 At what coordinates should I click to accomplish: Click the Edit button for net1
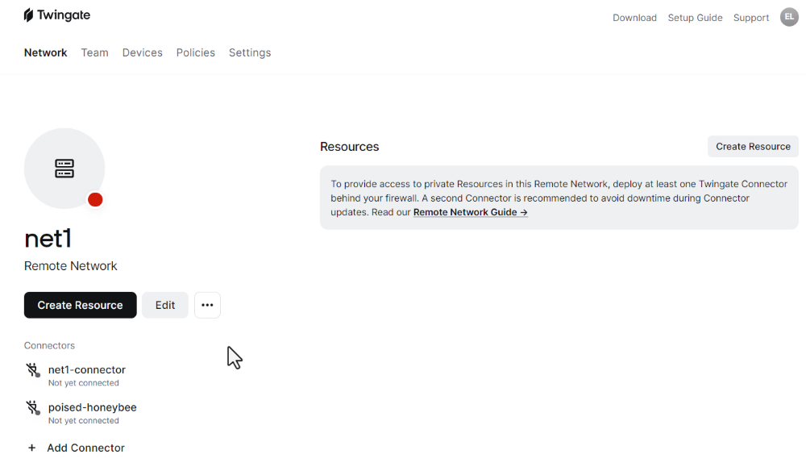(165, 305)
